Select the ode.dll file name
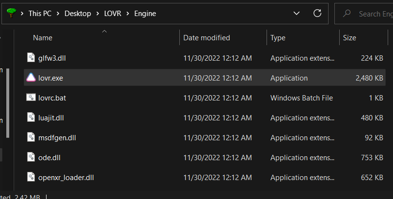The image size is (393, 199). coord(49,158)
